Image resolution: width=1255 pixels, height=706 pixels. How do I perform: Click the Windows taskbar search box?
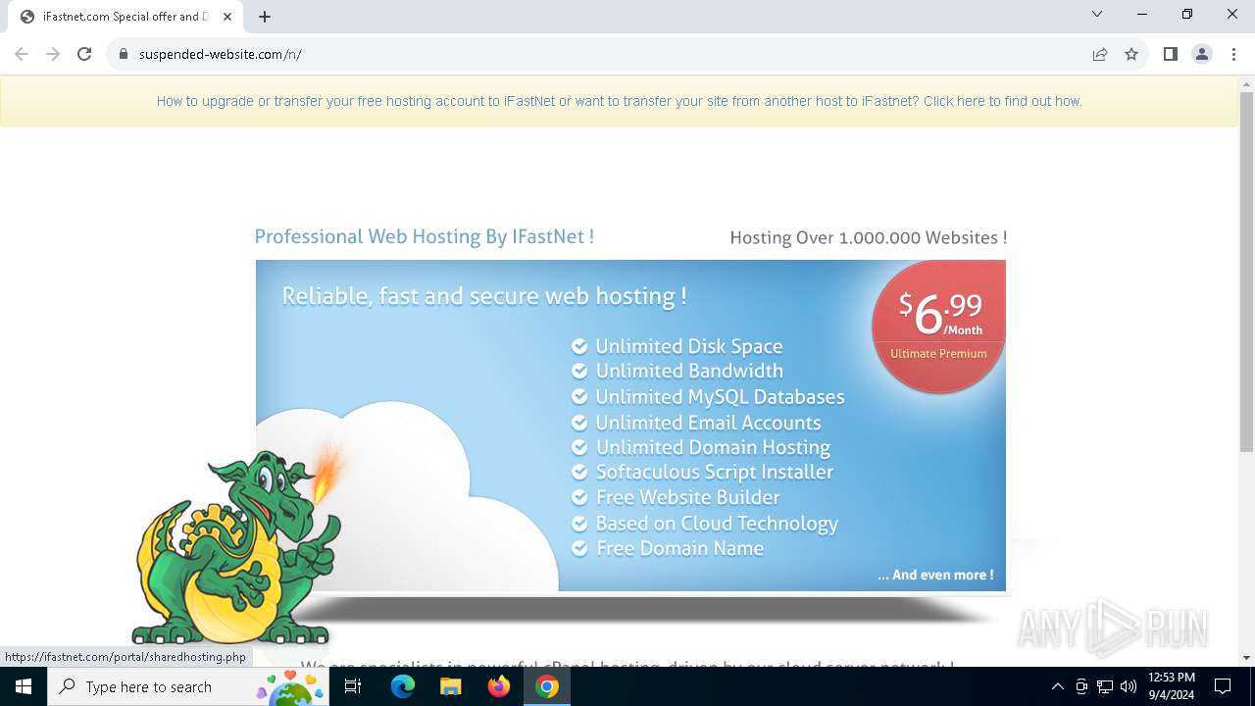(188, 686)
